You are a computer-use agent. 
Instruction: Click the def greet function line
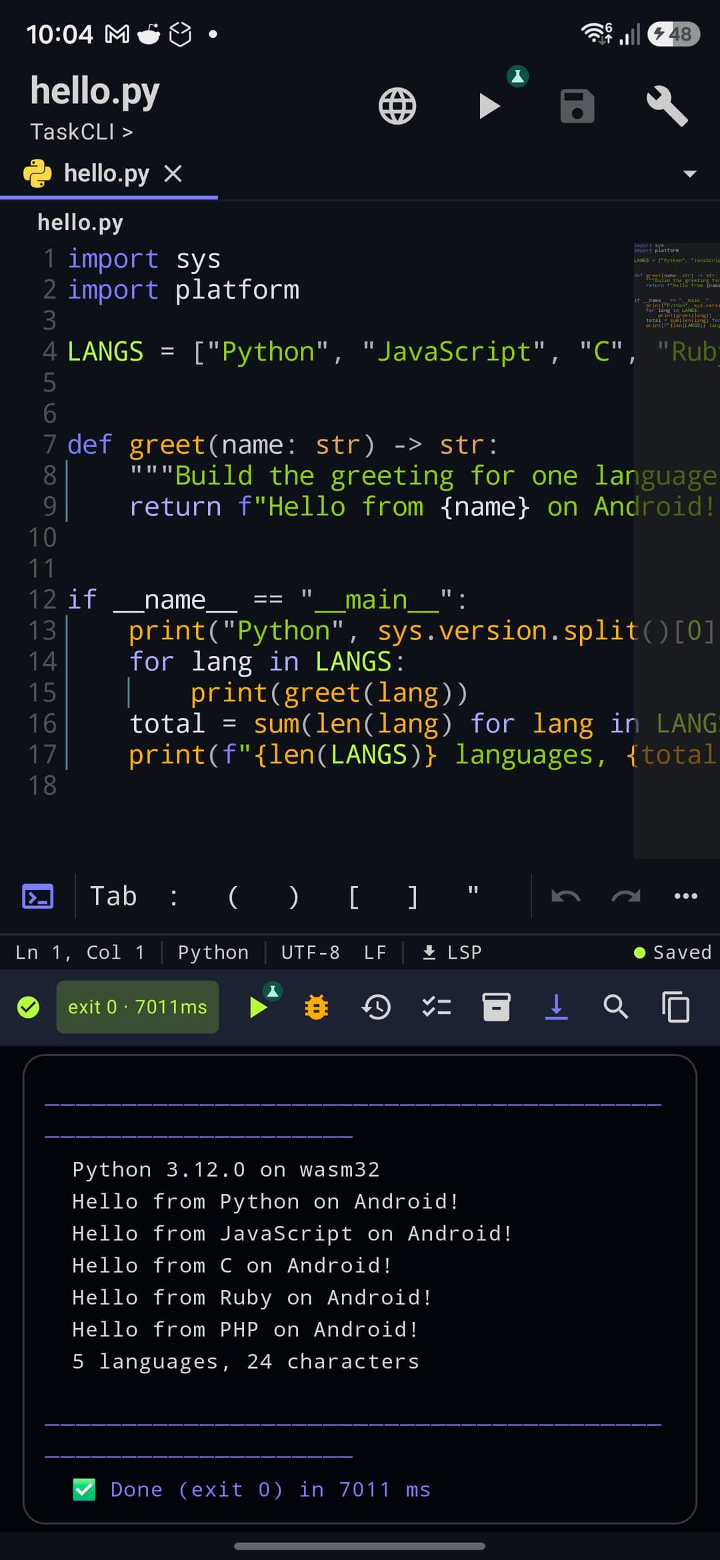(x=283, y=445)
